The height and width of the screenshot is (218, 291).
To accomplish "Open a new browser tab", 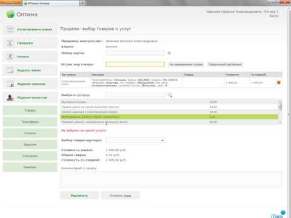I will 82,3.
